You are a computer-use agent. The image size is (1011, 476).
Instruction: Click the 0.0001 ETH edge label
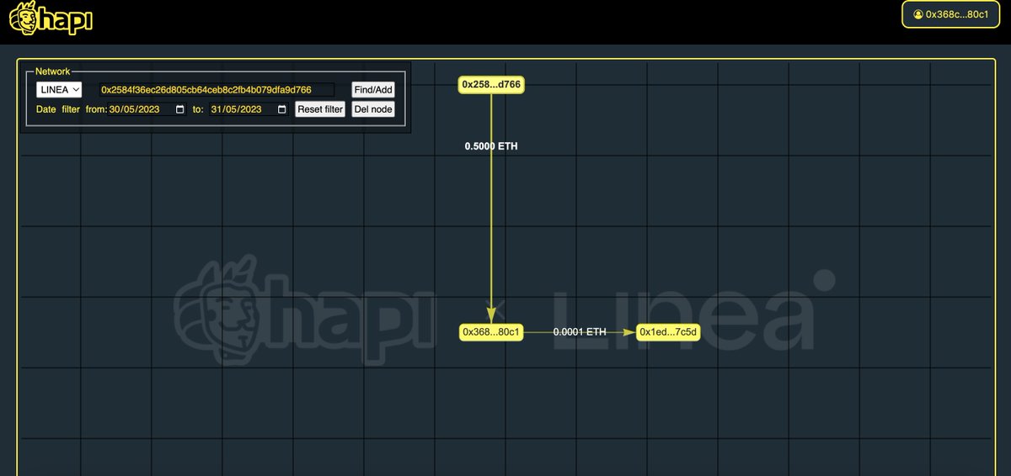tap(580, 332)
